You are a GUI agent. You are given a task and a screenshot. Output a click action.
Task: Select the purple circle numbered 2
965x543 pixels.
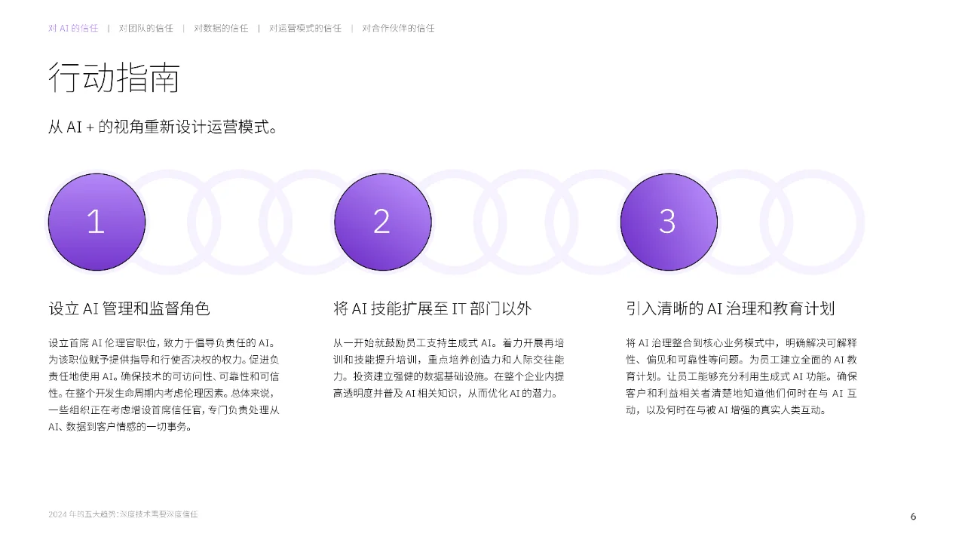tap(382, 222)
